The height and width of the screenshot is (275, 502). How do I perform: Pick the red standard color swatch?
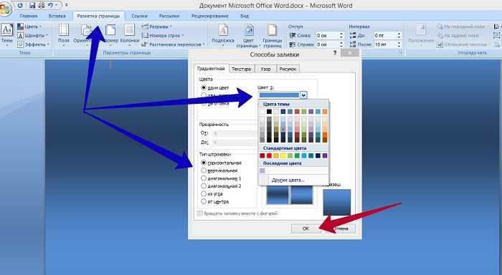(x=269, y=155)
